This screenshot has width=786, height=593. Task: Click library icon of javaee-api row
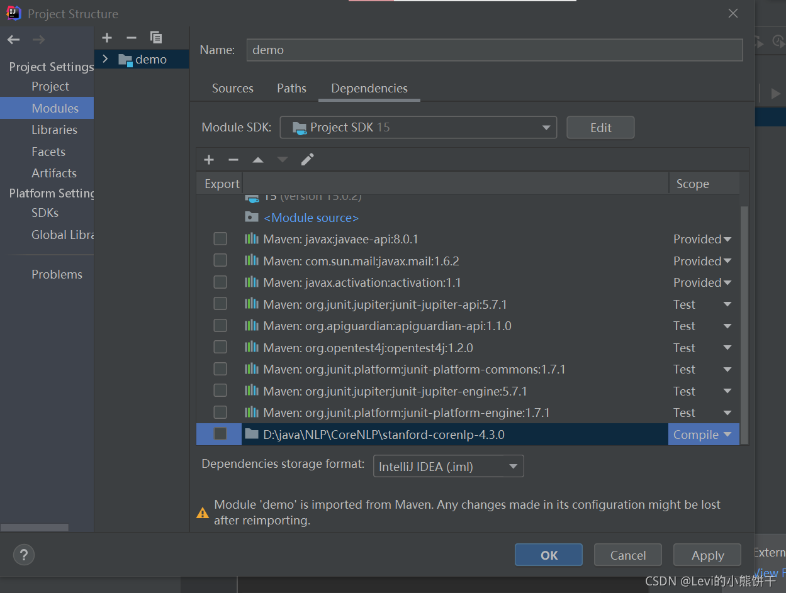tap(252, 239)
